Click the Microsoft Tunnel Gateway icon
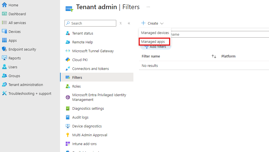269x152 pixels. click(68, 51)
